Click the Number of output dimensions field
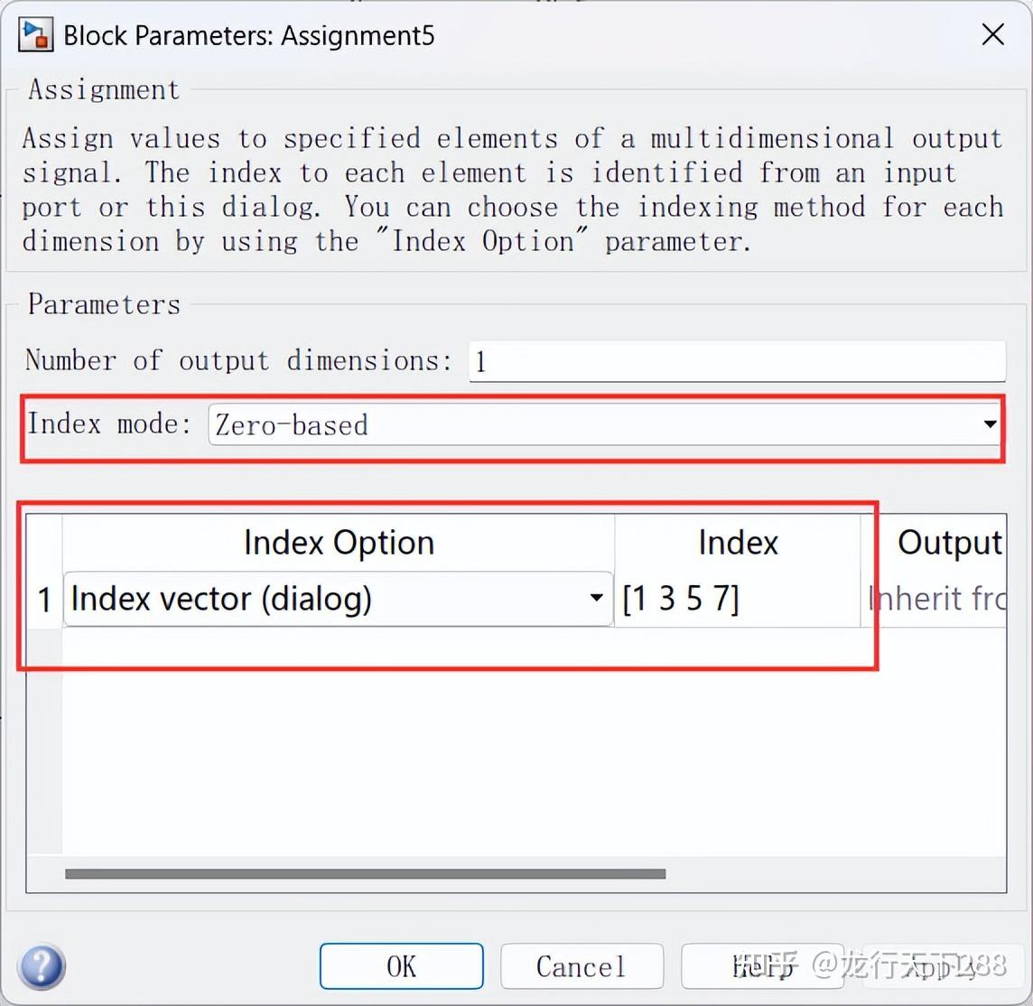The height and width of the screenshot is (1006, 1033). pyautogui.click(x=736, y=361)
